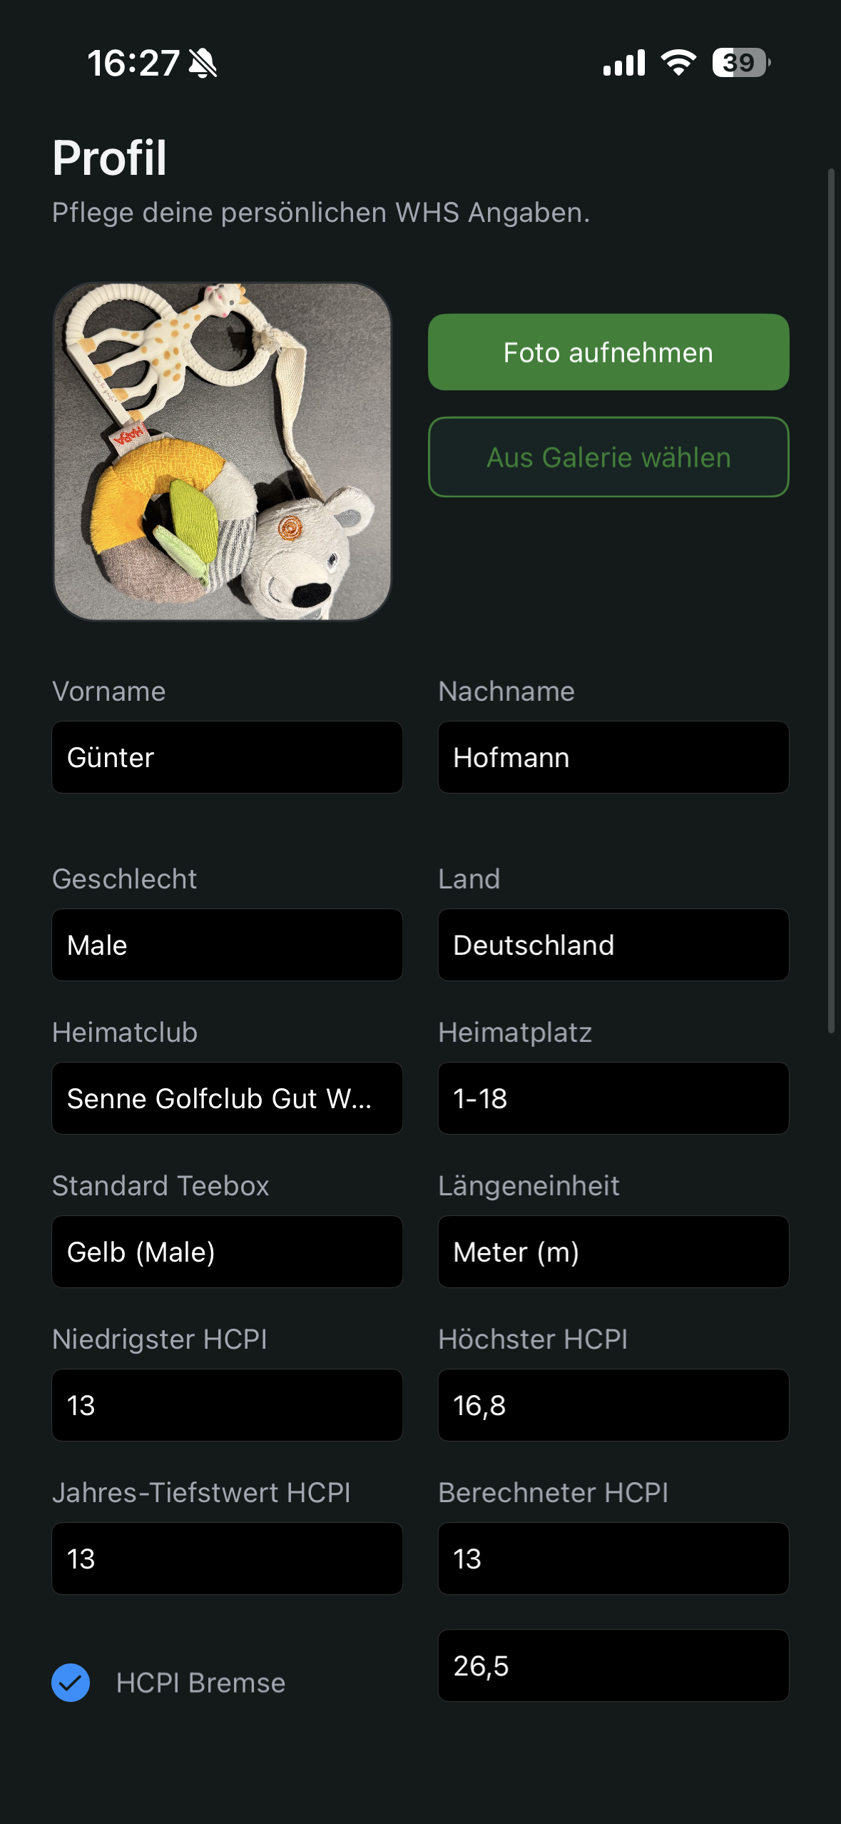
Task: Tap the Wi-Fi icon in status bar
Action: (676, 64)
